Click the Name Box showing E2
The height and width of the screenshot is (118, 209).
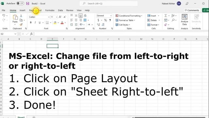click(x=8, y=34)
